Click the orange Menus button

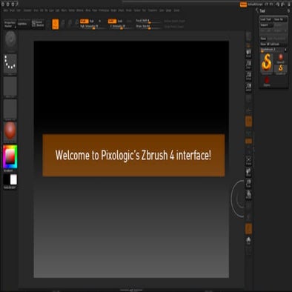click(243, 4)
